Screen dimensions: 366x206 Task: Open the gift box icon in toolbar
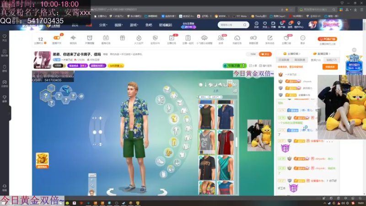click(x=122, y=38)
